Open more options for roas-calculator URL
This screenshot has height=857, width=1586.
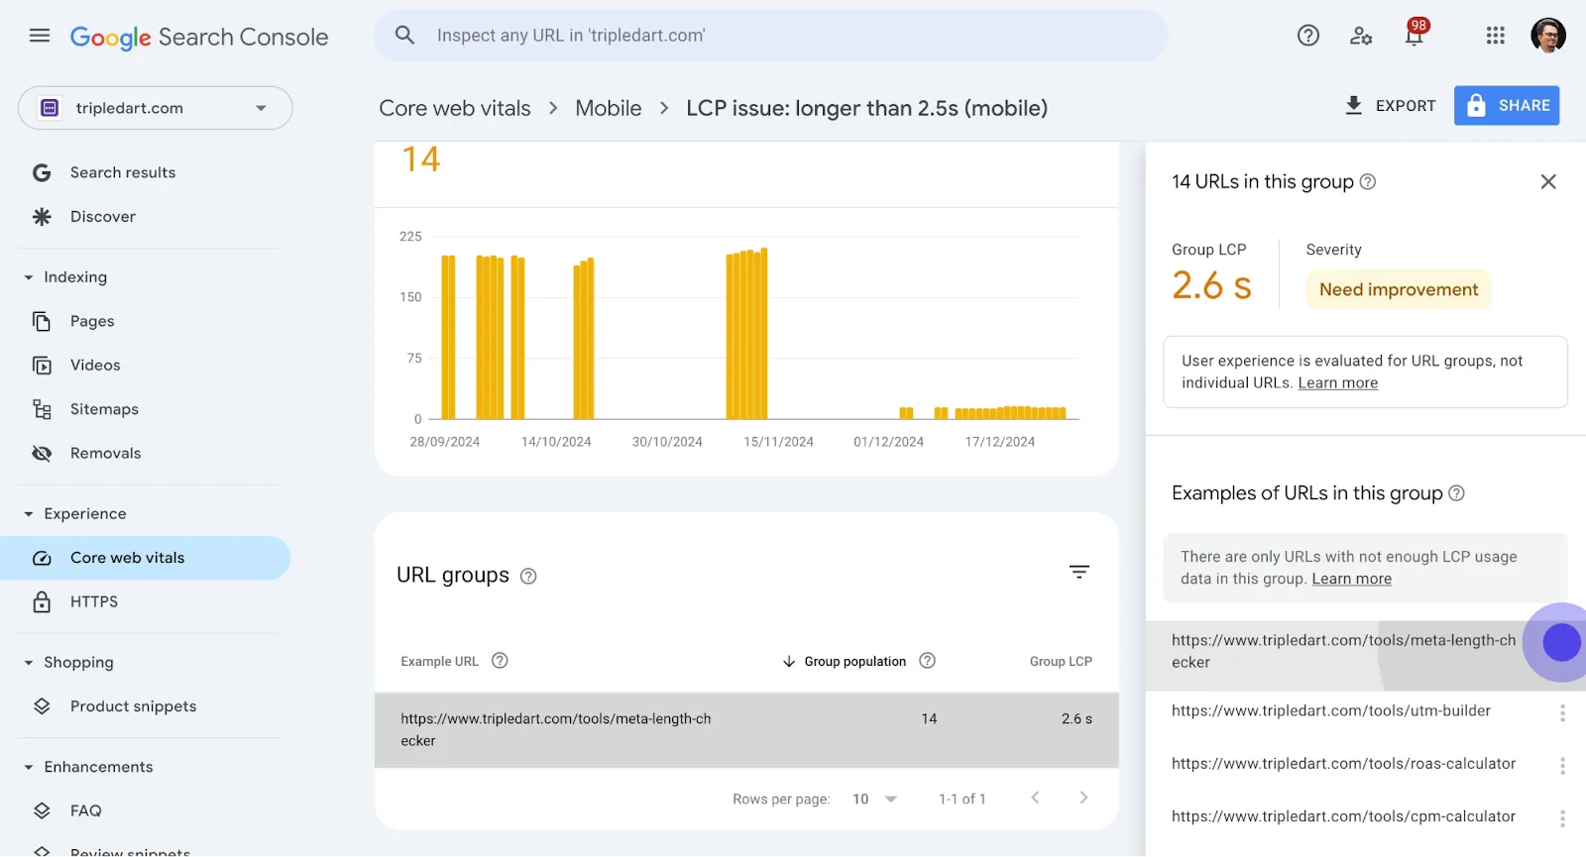click(1562, 766)
